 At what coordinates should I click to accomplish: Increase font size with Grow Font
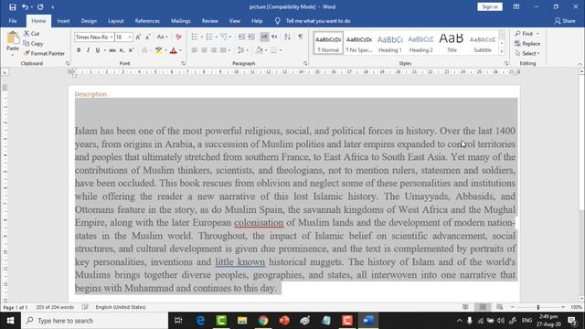[138, 37]
